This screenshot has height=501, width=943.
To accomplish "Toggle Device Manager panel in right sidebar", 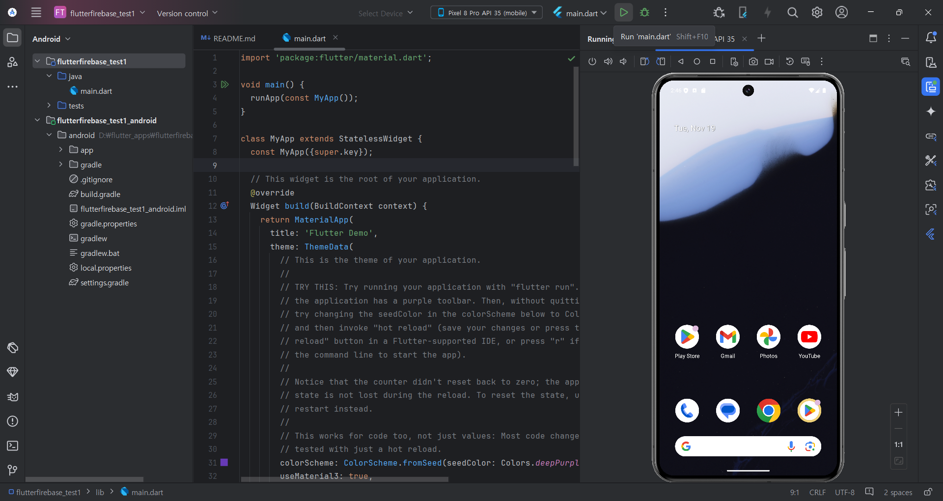I will 931,62.
